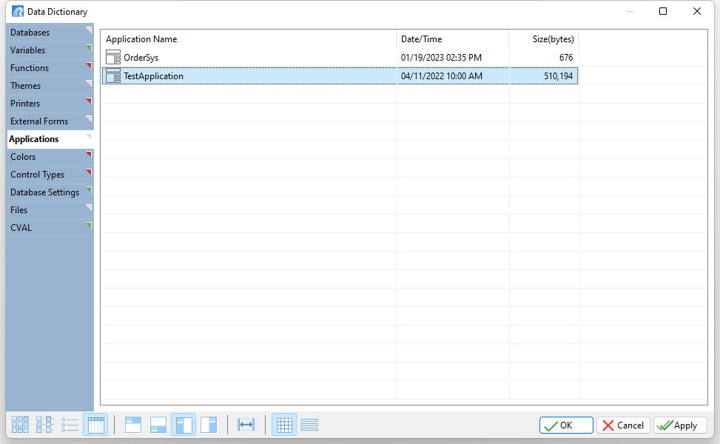Place the tab panel at the top
The width and height of the screenshot is (720, 444).
133,425
